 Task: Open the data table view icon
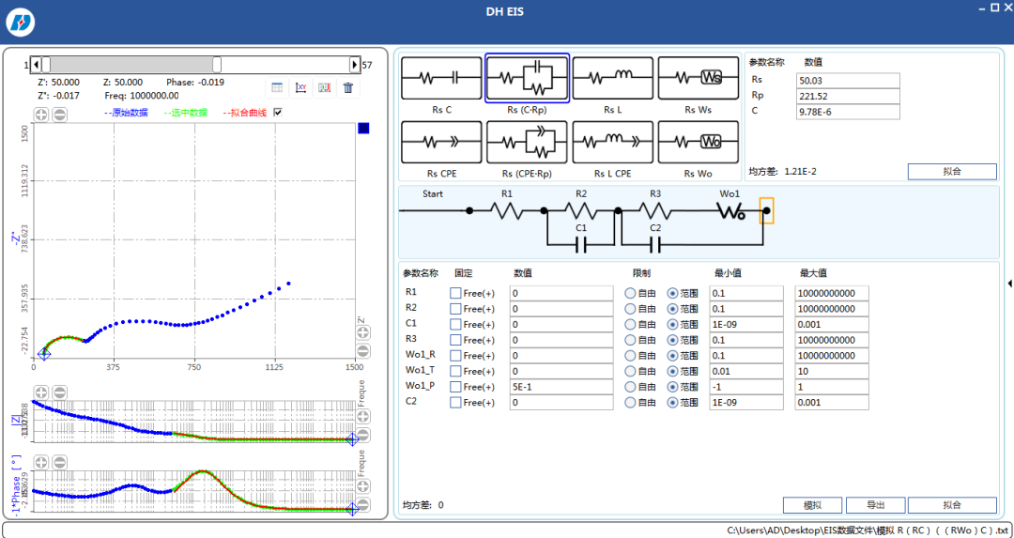(x=276, y=88)
